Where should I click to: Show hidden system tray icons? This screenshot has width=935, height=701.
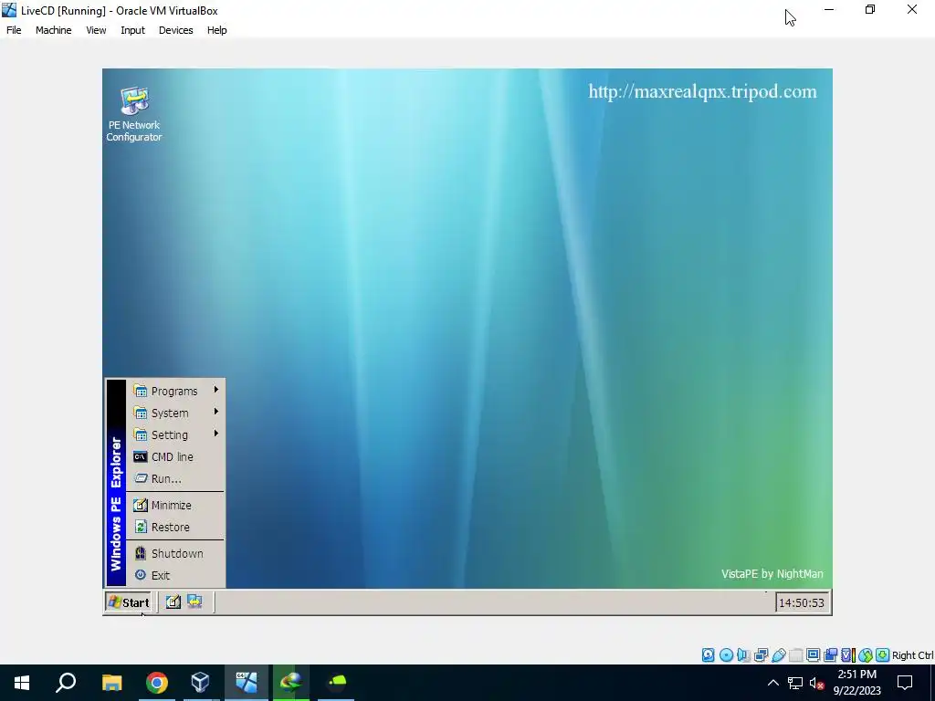point(772,683)
